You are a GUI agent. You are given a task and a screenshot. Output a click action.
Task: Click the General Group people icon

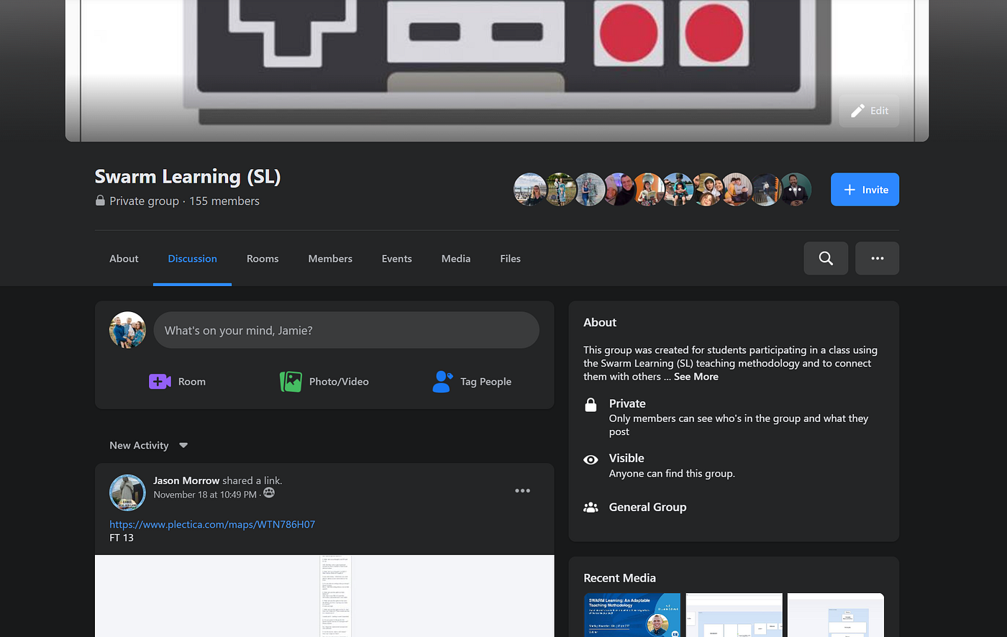click(x=591, y=507)
